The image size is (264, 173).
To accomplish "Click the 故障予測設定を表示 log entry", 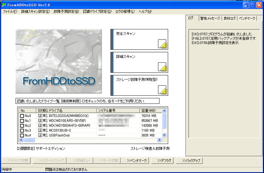I will [215, 43].
